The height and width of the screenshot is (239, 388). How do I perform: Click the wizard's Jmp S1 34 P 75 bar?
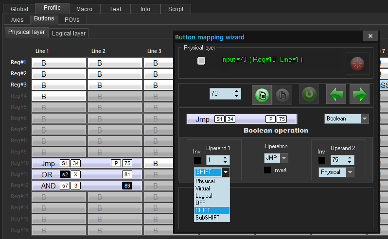point(242,119)
